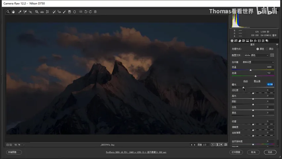The height and width of the screenshot is (159, 282).
Task: Click the 默认值 default link
Action: pyautogui.click(x=257, y=81)
